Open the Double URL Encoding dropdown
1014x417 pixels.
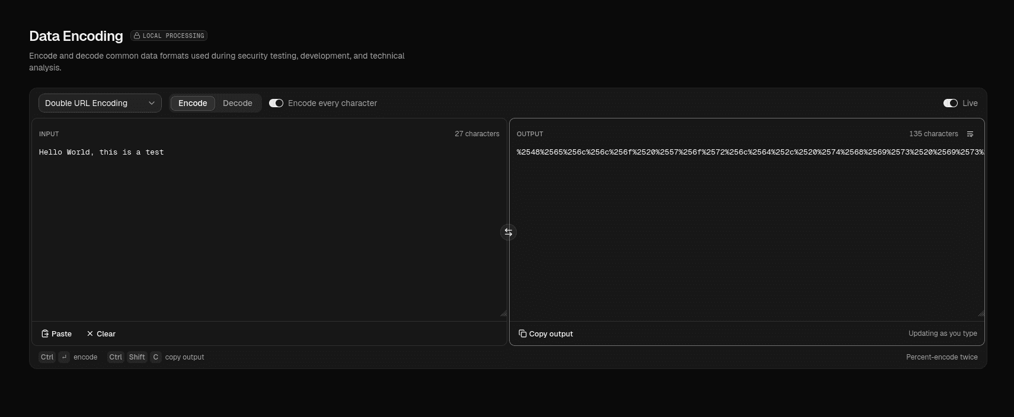[100, 103]
